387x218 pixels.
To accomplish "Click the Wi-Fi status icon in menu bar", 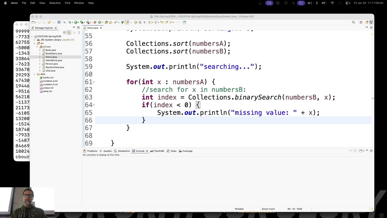I will click(x=332, y=3).
